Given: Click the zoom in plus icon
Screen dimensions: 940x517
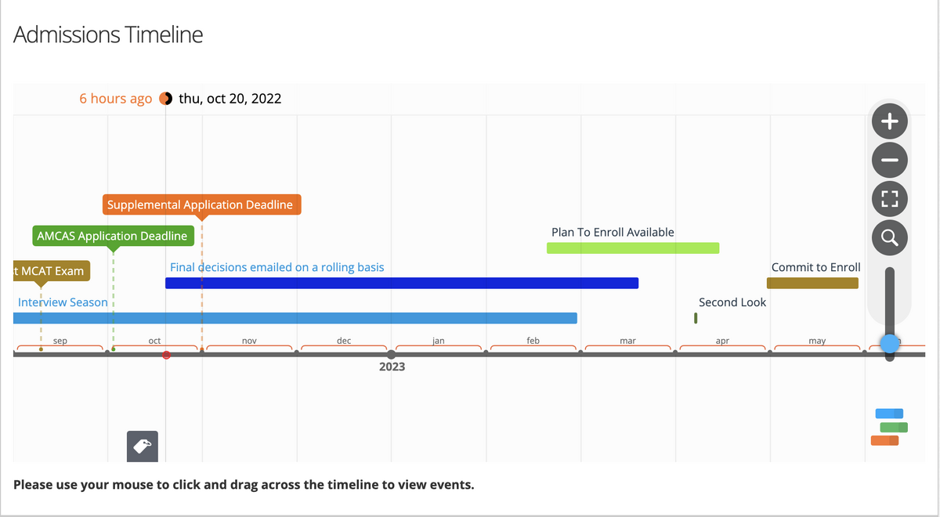Looking at the screenshot, I should point(889,121).
